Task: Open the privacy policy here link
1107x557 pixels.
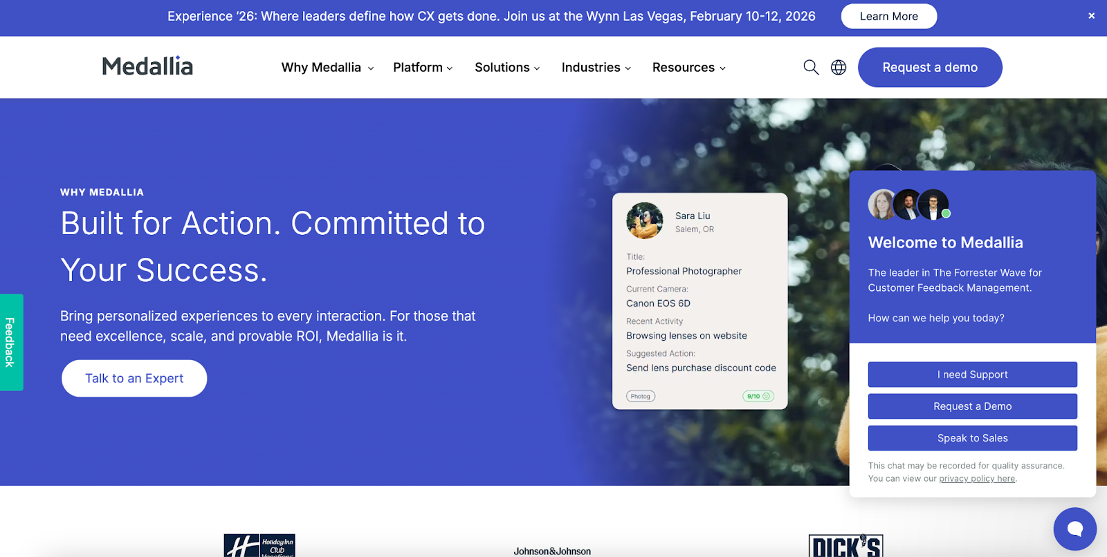Action: point(977,478)
